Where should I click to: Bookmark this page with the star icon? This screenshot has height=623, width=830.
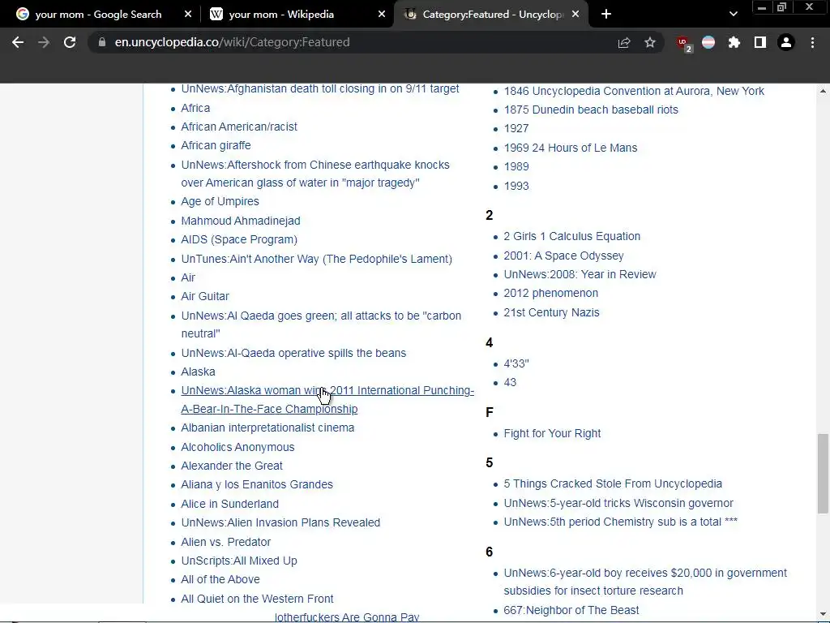650,42
